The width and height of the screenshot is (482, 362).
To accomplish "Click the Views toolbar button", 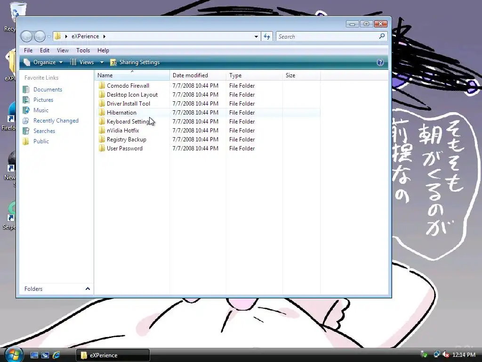I will (x=82, y=62).
